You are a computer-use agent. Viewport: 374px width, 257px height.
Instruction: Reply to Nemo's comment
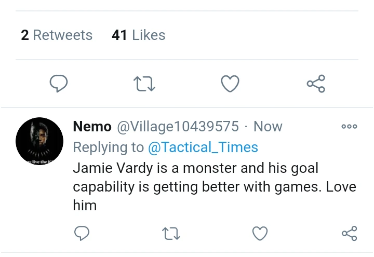click(82, 234)
